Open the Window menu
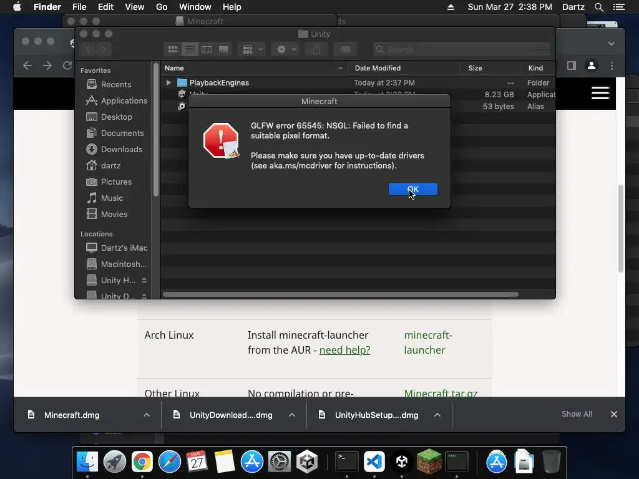The width and height of the screenshot is (639, 479). tap(195, 7)
